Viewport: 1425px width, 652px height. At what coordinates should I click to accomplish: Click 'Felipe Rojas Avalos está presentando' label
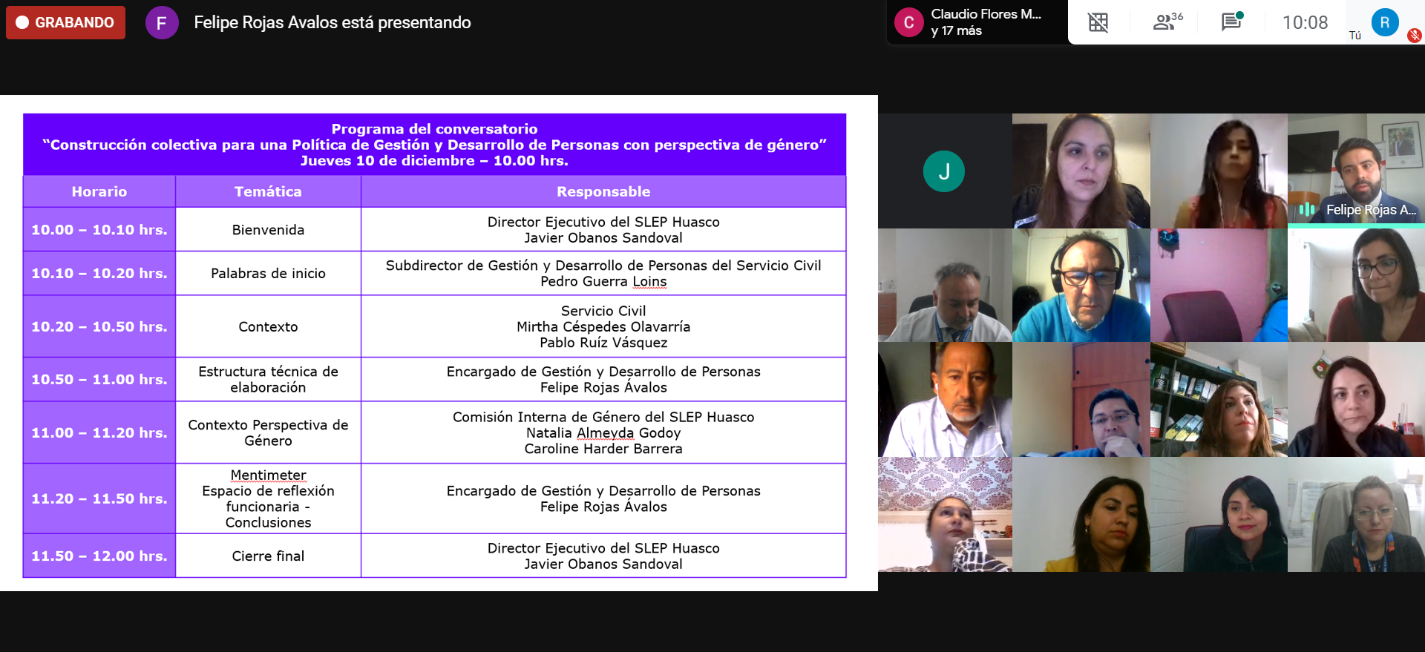point(332,22)
